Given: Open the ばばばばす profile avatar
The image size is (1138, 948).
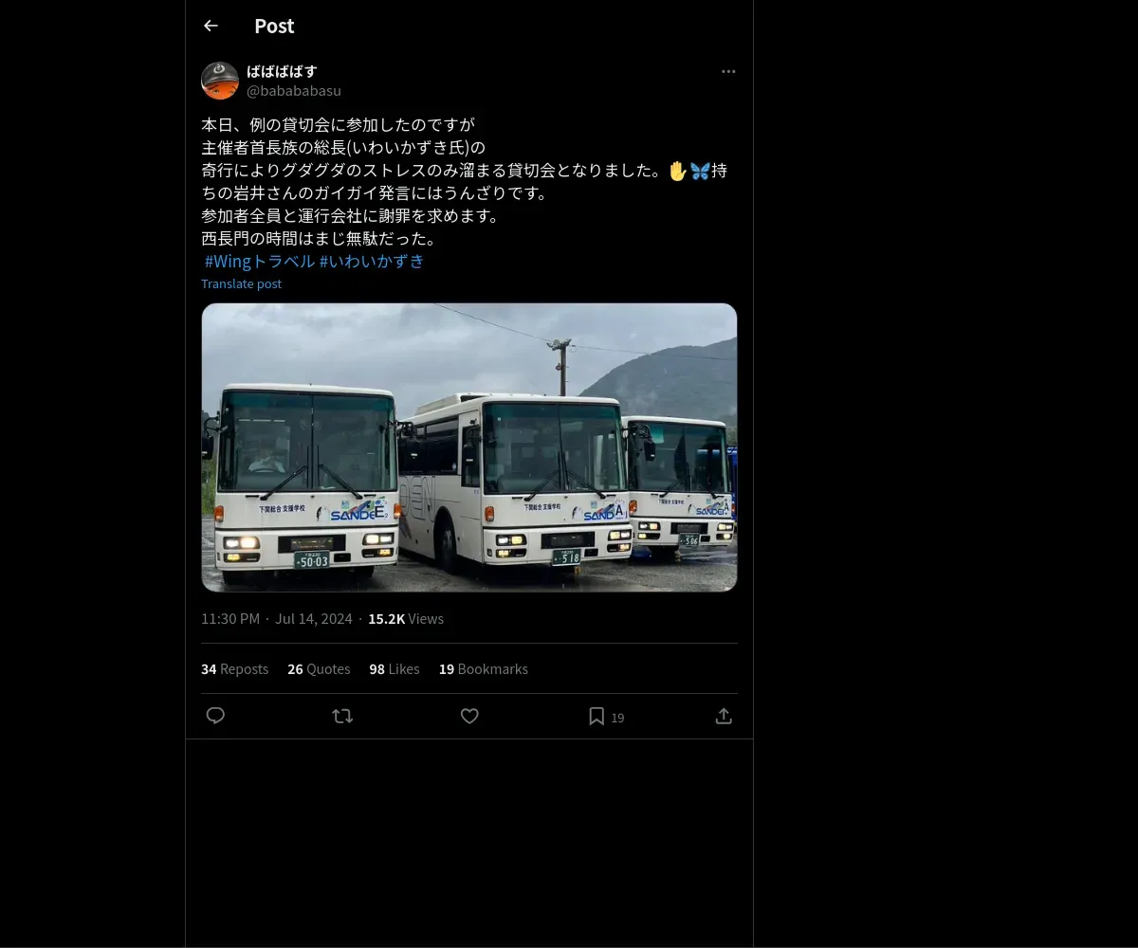Looking at the screenshot, I should click(x=220, y=81).
